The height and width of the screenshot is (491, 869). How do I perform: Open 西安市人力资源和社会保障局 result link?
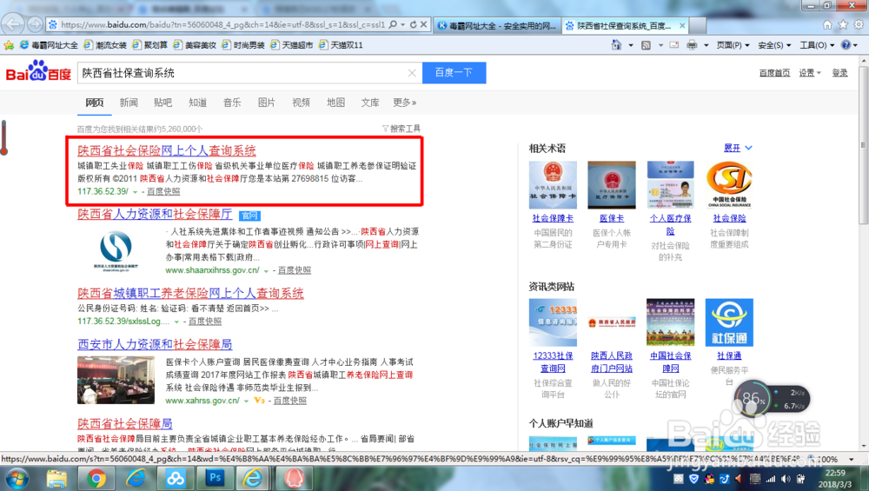point(155,344)
